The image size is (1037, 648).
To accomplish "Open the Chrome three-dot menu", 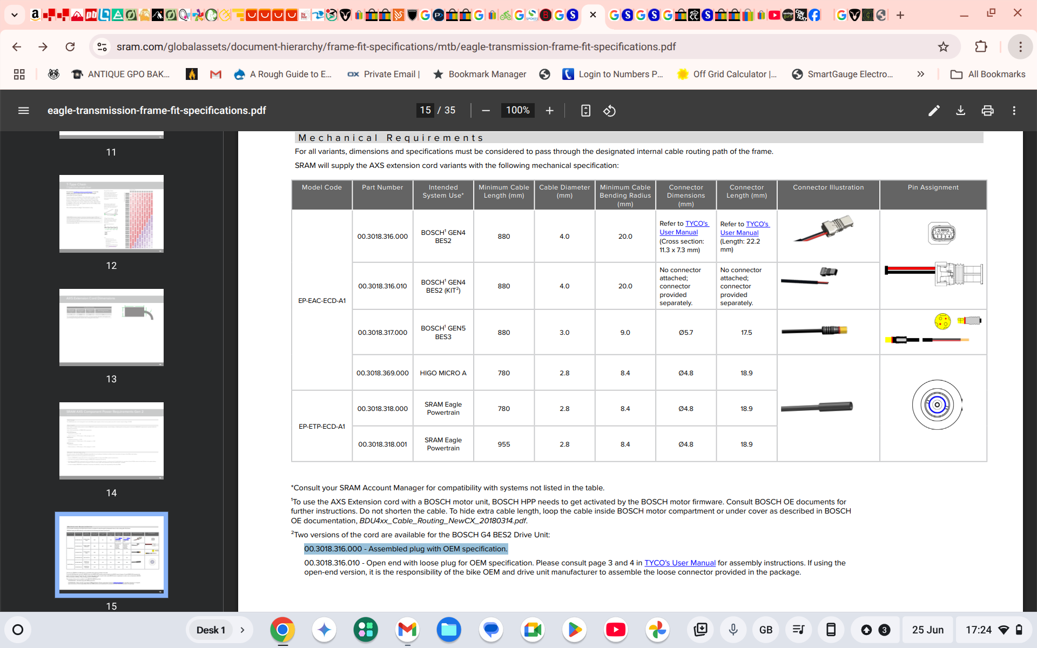I will 1020,47.
